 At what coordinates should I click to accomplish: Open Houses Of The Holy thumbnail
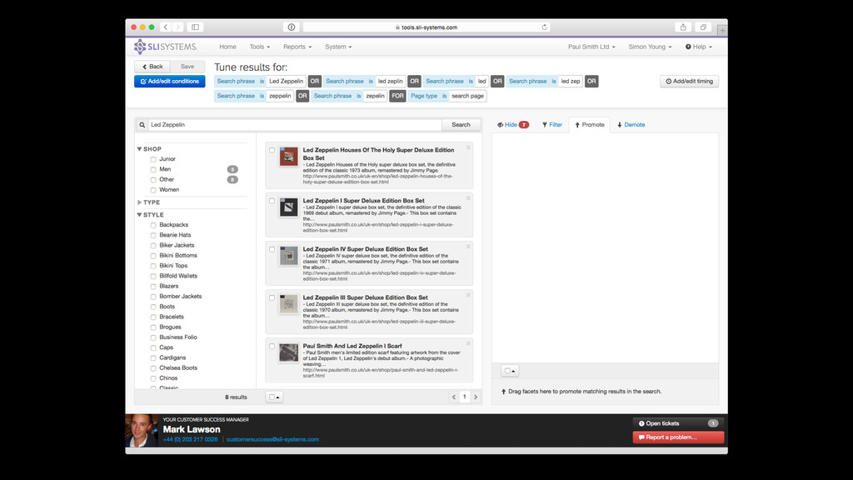coord(288,156)
